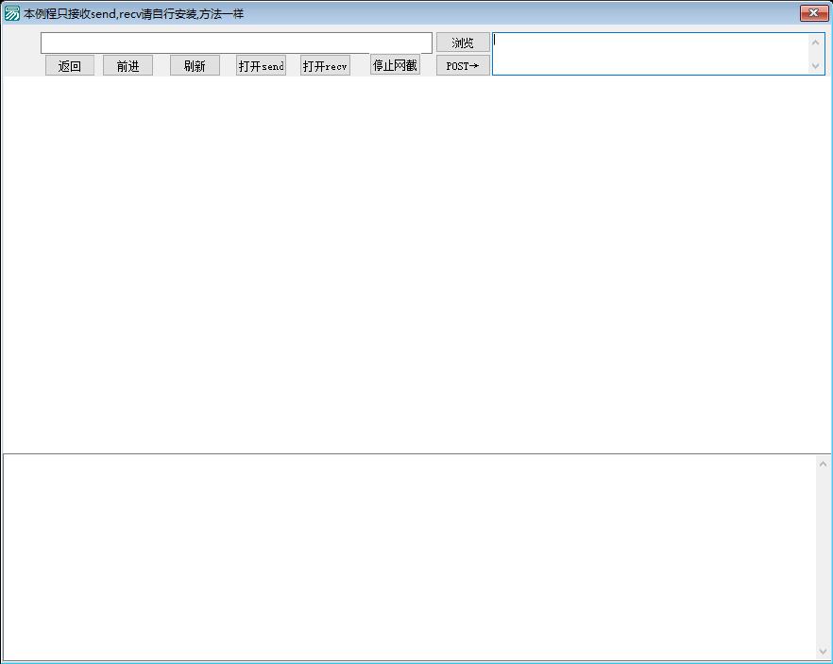Click the 返回 (back) button
Image resolution: width=833 pixels, height=664 pixels.
point(70,66)
